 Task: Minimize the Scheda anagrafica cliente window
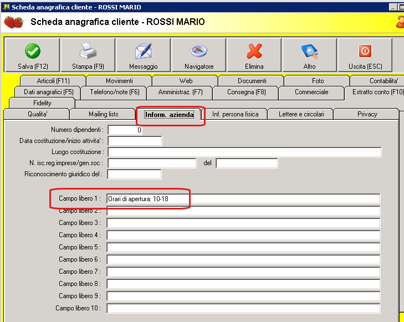coord(393,7)
